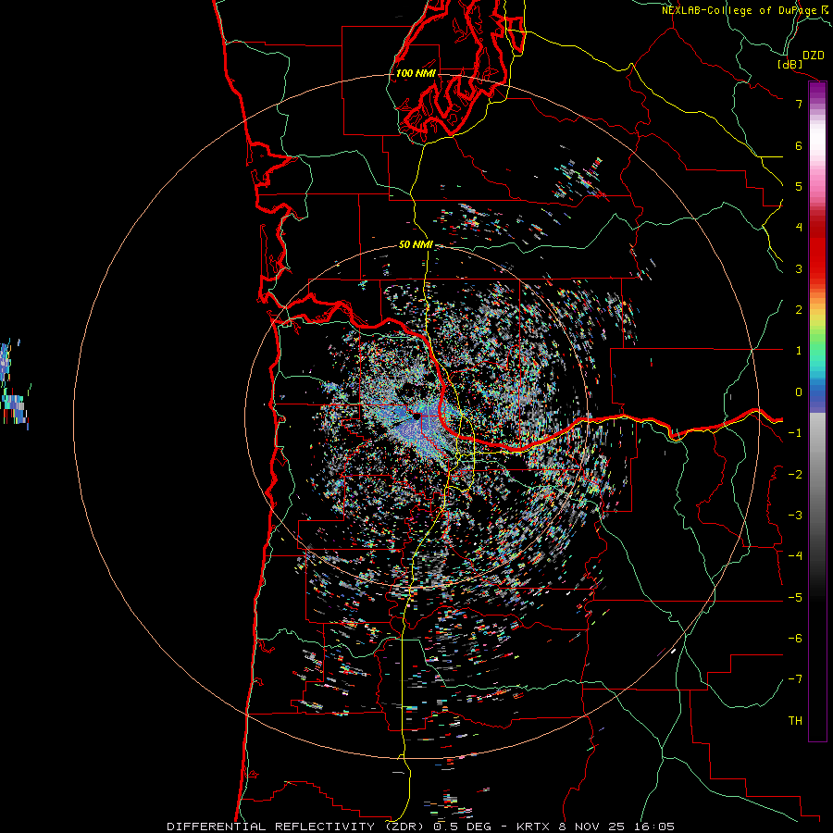
Task: Click the 50 NMI range ring label
Action: [x=416, y=244]
